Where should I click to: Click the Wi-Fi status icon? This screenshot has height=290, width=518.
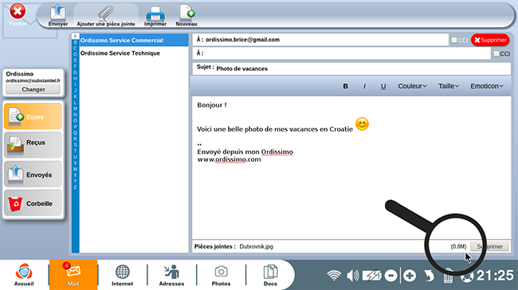click(x=334, y=276)
